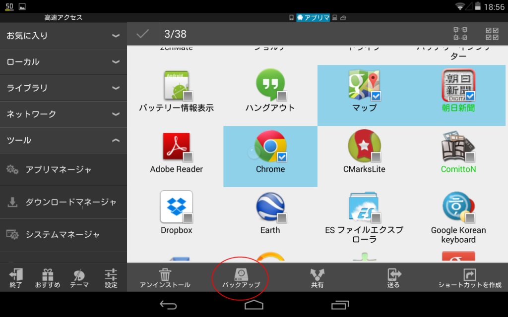
Task: Tap the 高速アクセス header
Action: [x=63, y=17]
